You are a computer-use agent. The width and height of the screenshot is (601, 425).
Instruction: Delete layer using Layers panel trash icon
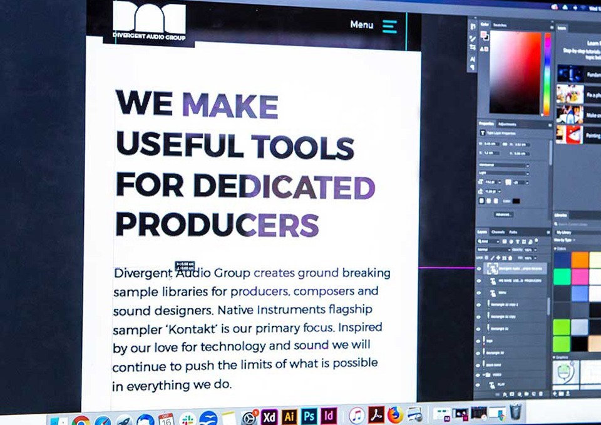coord(540,394)
